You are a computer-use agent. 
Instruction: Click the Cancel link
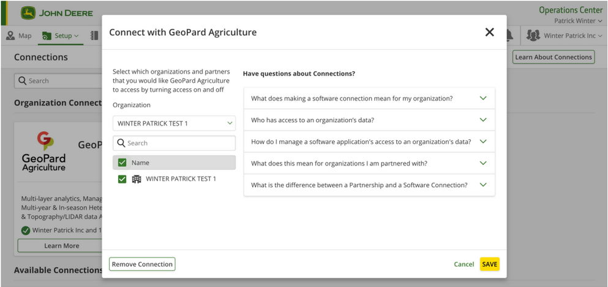(464, 264)
